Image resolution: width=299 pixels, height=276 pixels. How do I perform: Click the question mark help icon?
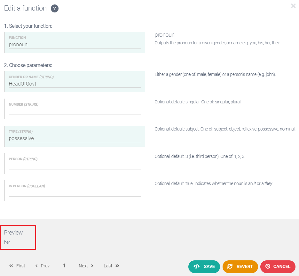54,9
